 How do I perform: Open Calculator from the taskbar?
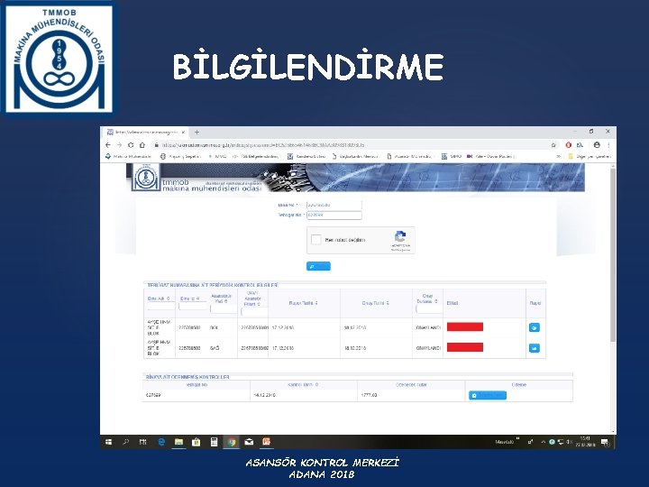(x=214, y=442)
